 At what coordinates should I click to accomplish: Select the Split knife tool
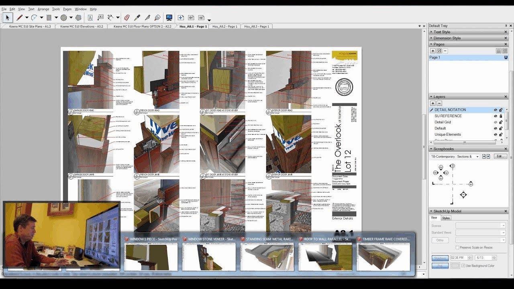(x=147, y=18)
